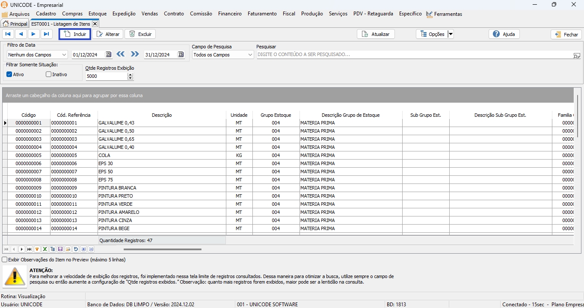Screen dimensions: 584x308
Task: Click the Excel export icon in grid footer
Action: pyautogui.click(x=45, y=249)
